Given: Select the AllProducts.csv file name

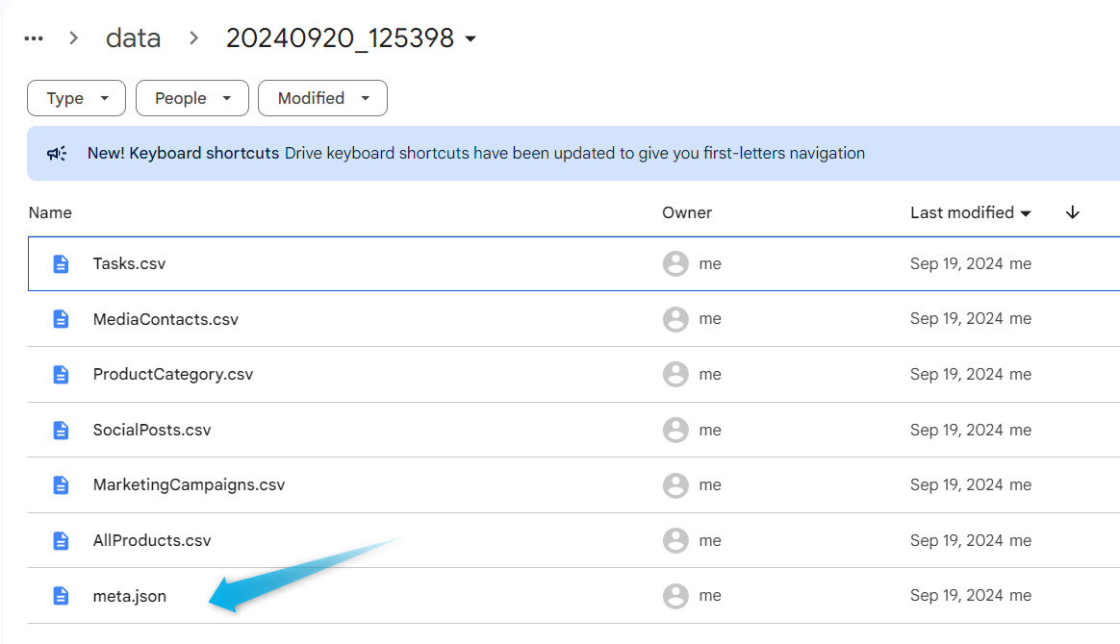Looking at the screenshot, I should pyautogui.click(x=152, y=540).
